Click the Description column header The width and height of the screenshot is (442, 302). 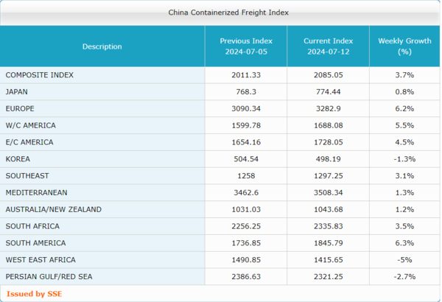click(x=102, y=46)
